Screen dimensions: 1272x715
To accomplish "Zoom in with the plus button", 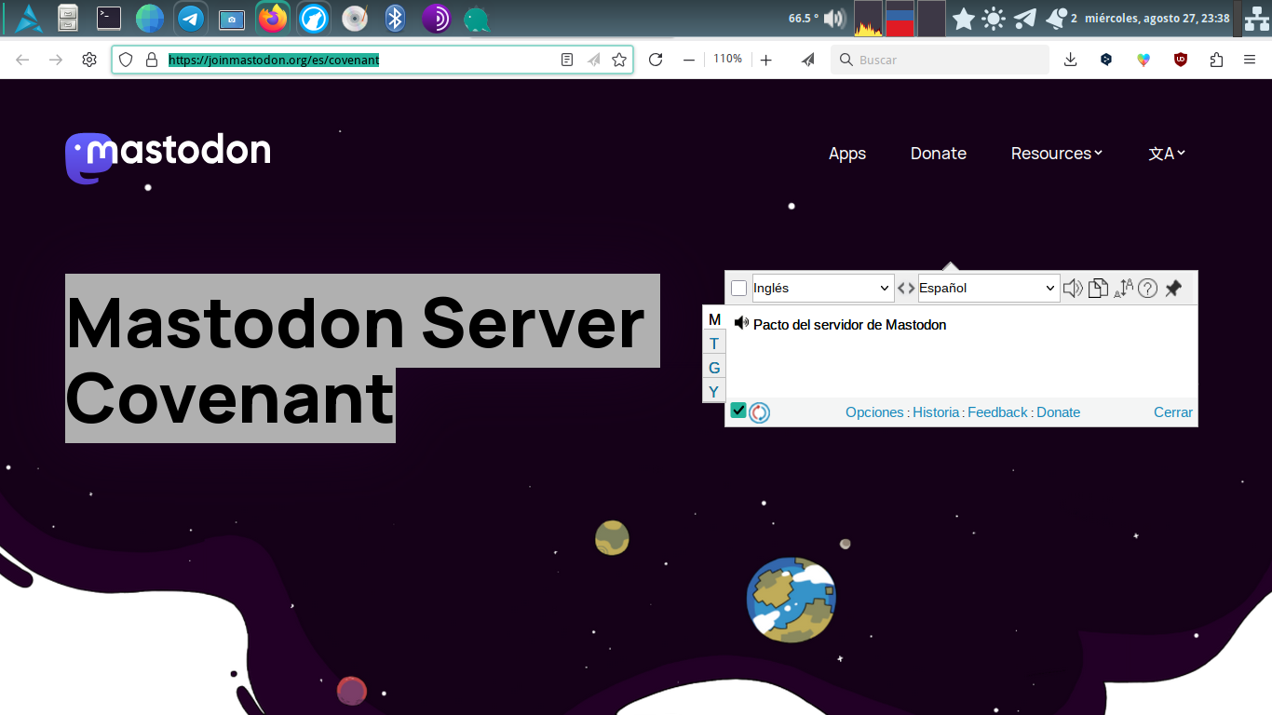I will point(765,60).
